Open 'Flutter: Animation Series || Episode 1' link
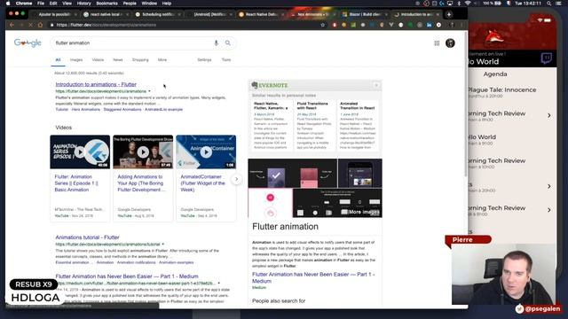This screenshot has width=568, height=319. [76, 183]
